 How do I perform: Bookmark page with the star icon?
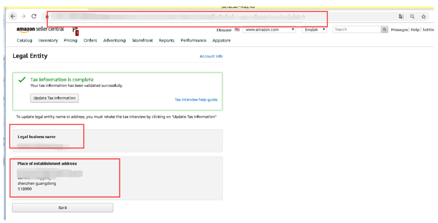tap(424, 17)
